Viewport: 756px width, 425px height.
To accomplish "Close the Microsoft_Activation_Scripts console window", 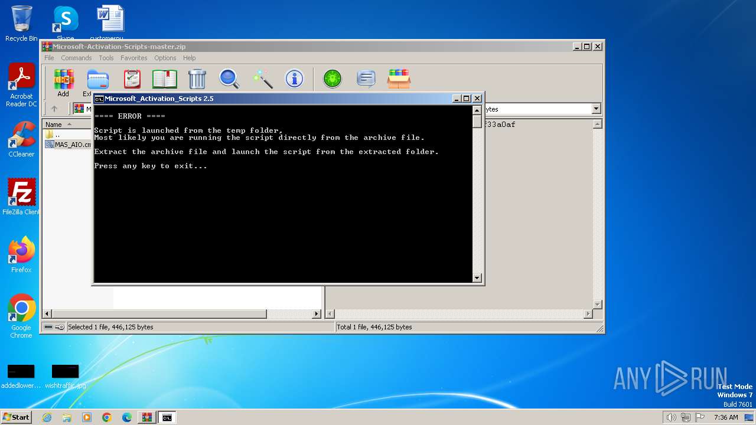I will (x=477, y=99).
